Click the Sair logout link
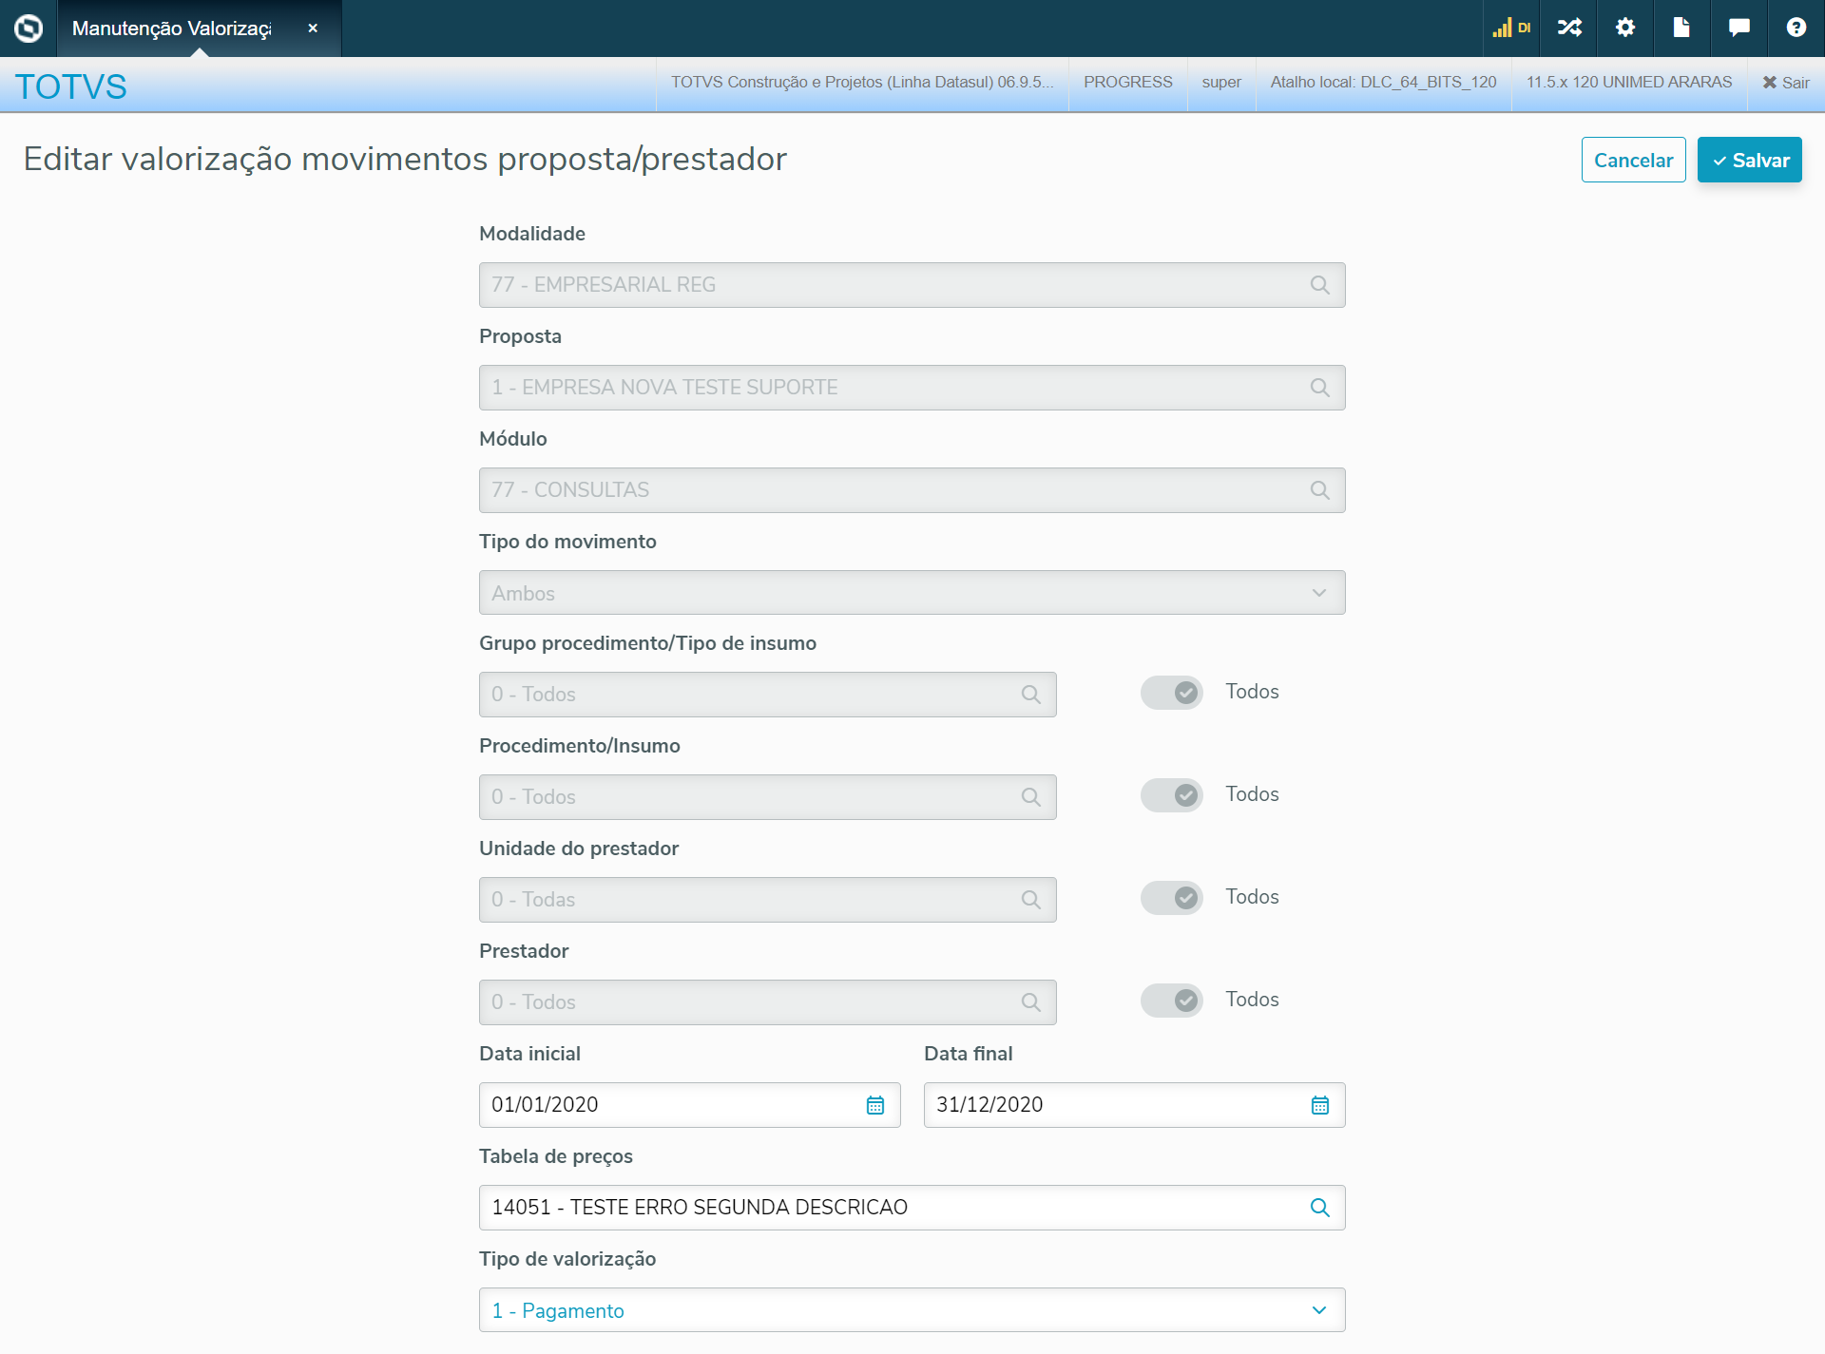The width and height of the screenshot is (1825, 1354). pos(1785,83)
